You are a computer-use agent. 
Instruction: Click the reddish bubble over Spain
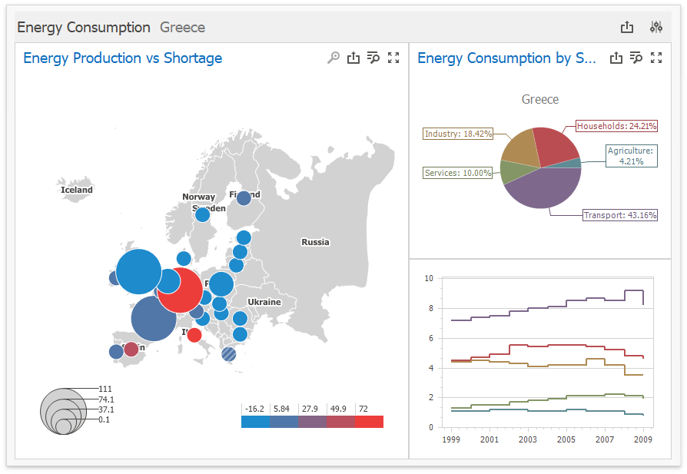coord(131,349)
